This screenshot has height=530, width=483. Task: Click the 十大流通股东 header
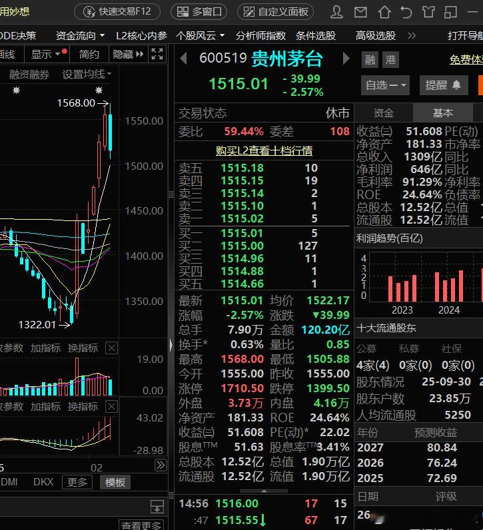click(x=386, y=328)
